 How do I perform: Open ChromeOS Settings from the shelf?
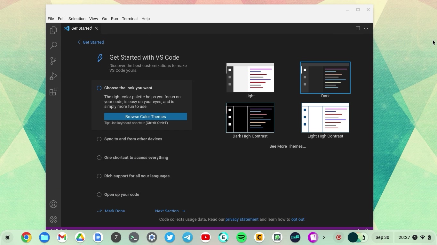click(152, 237)
